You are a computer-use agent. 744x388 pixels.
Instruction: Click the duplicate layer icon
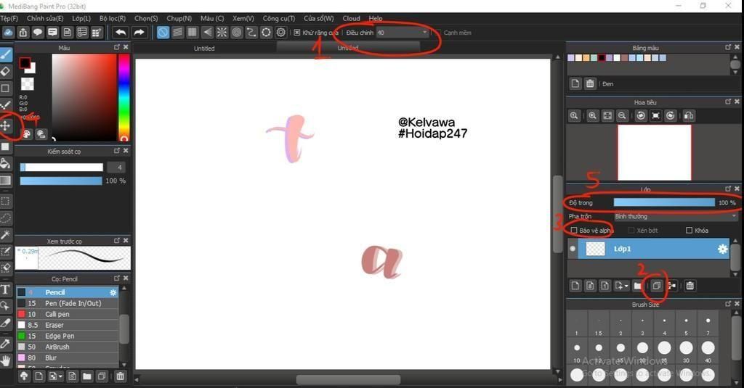(x=656, y=286)
